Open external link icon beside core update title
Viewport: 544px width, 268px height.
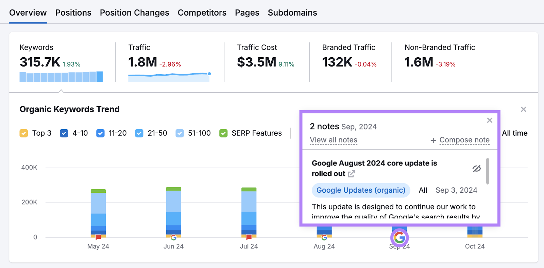pyautogui.click(x=352, y=174)
